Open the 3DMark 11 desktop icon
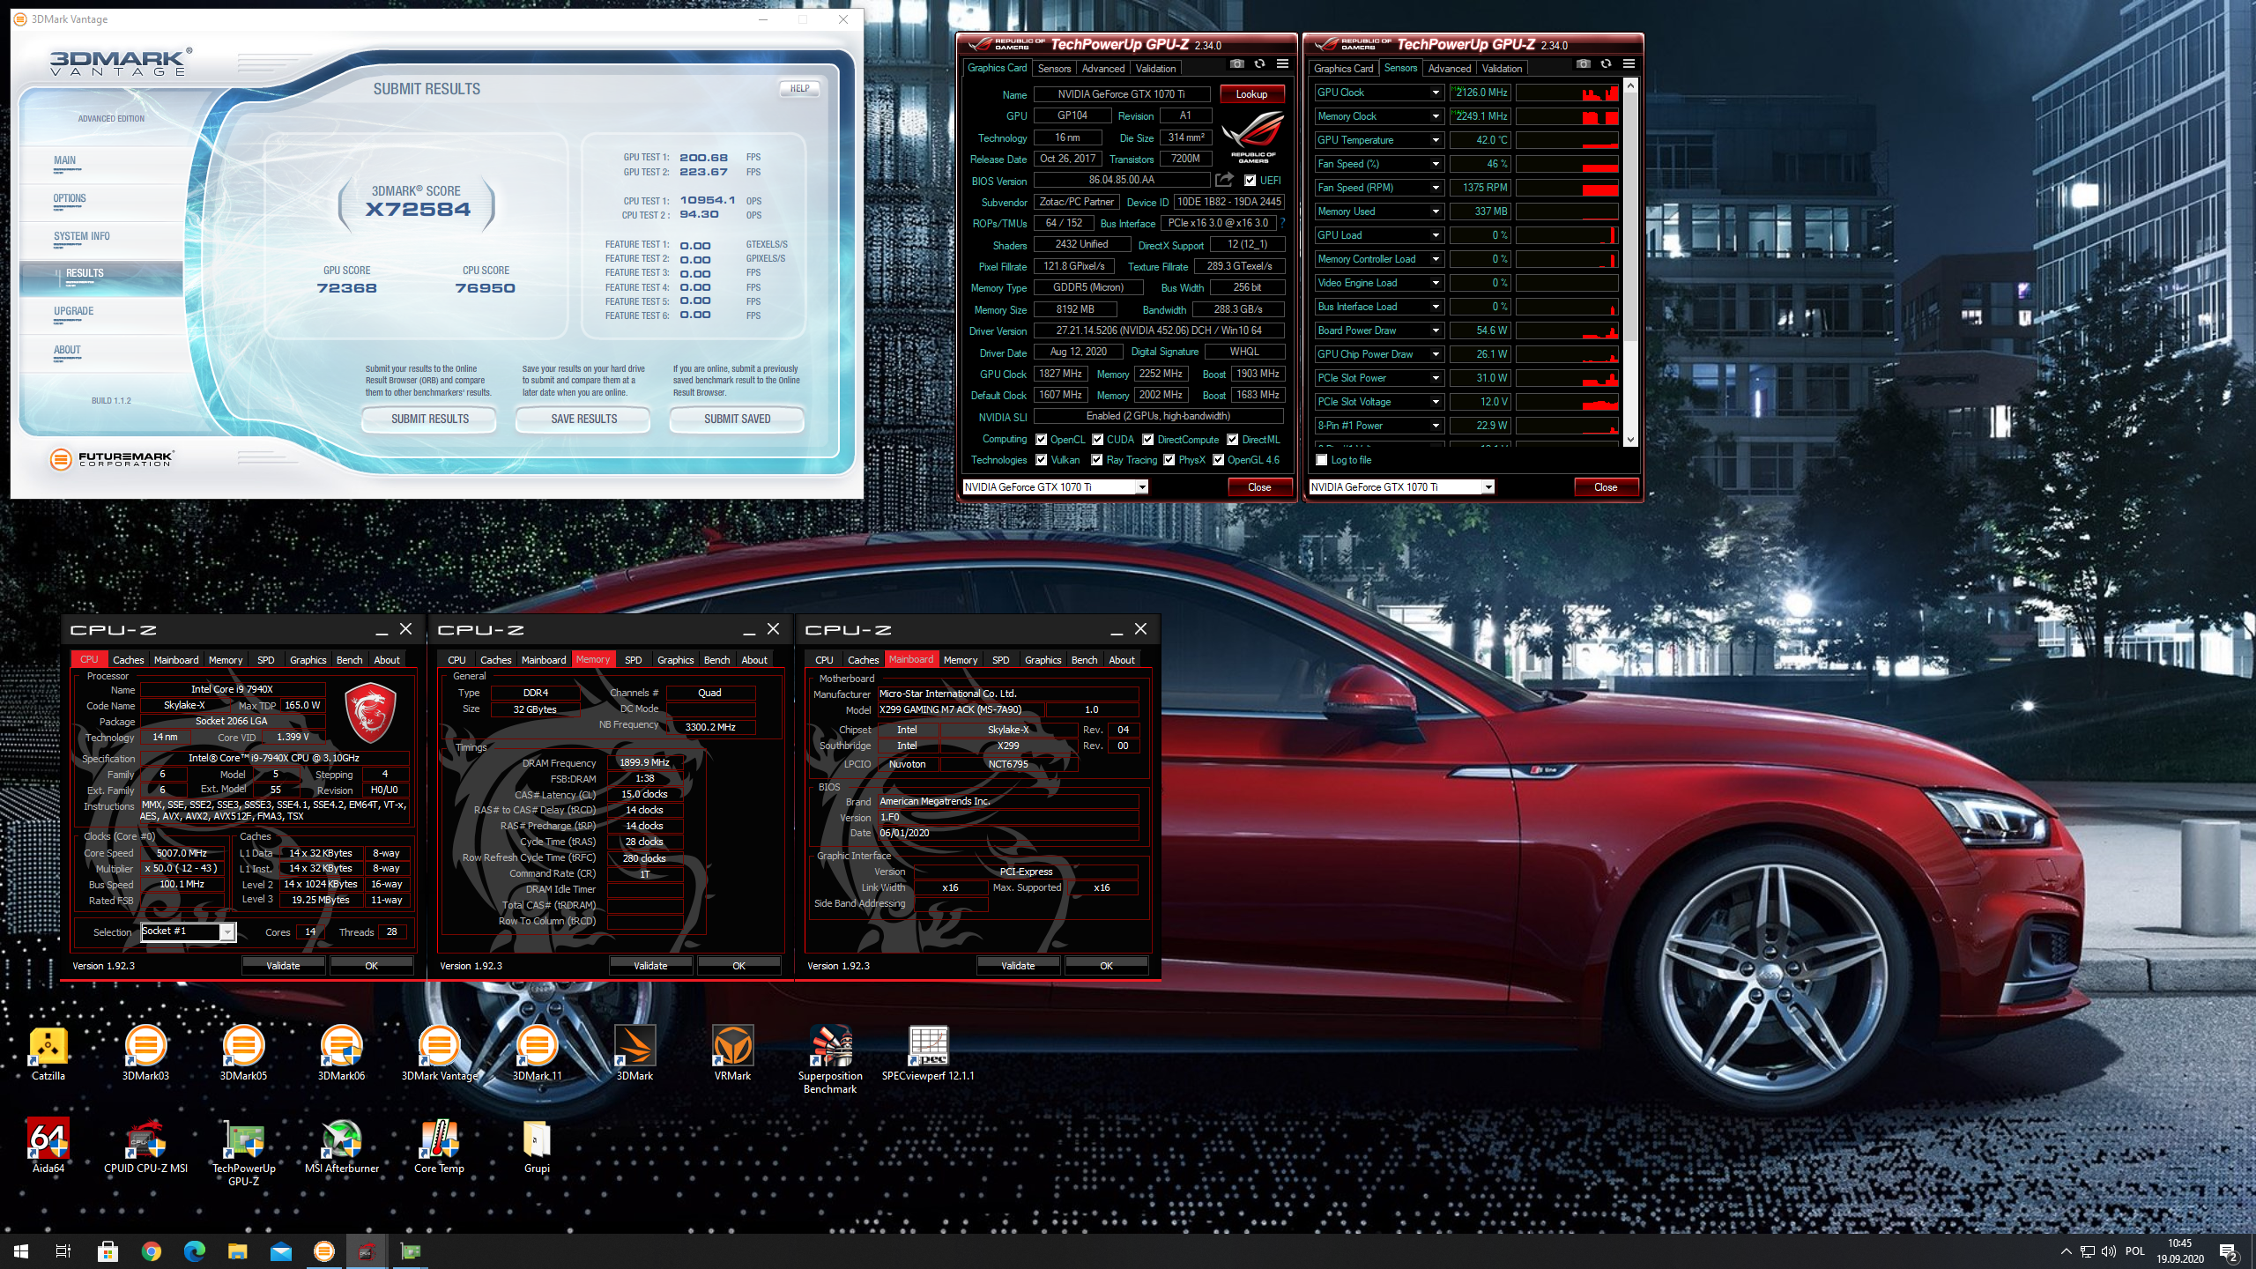Viewport: 2256px width, 1269px height. click(537, 1054)
